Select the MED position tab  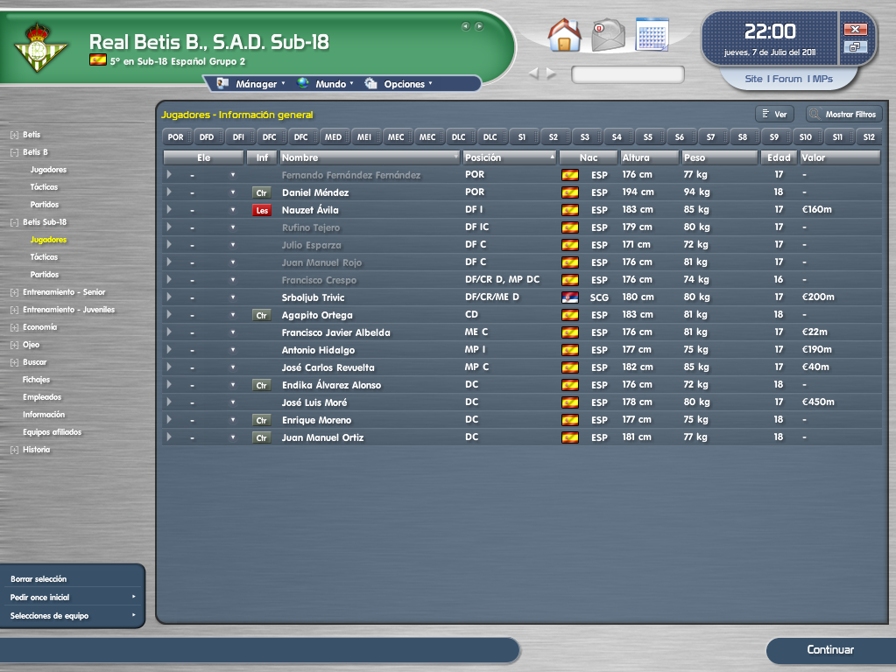[333, 137]
